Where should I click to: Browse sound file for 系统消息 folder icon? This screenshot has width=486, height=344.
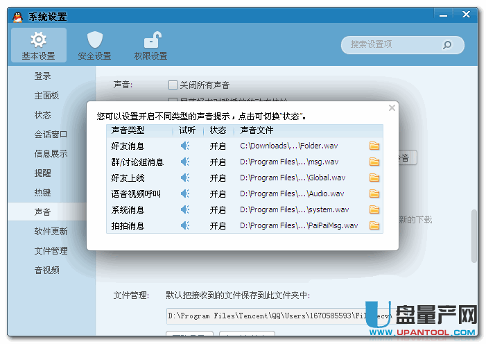(x=374, y=209)
